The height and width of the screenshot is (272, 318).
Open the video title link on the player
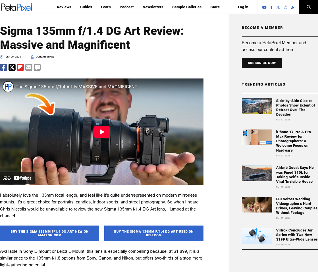pyautogui.click(x=77, y=87)
